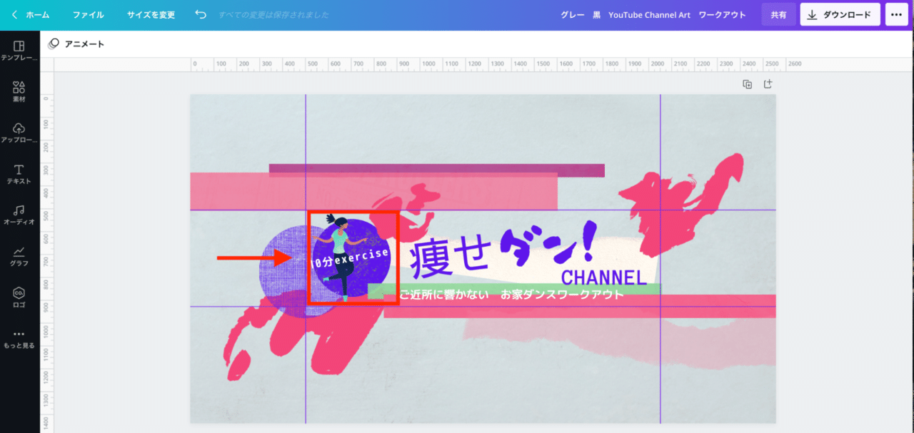Click the 共有 button
914x433 pixels.
[778, 14]
